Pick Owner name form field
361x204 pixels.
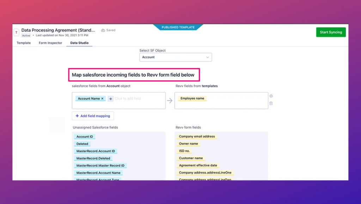coord(188,143)
